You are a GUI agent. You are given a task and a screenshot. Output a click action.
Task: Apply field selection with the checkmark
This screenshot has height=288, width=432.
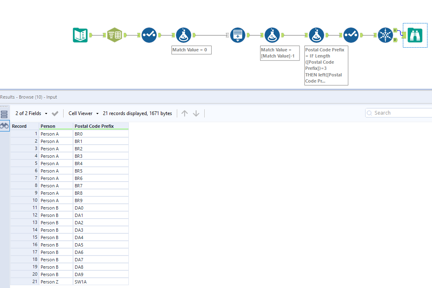click(55, 113)
